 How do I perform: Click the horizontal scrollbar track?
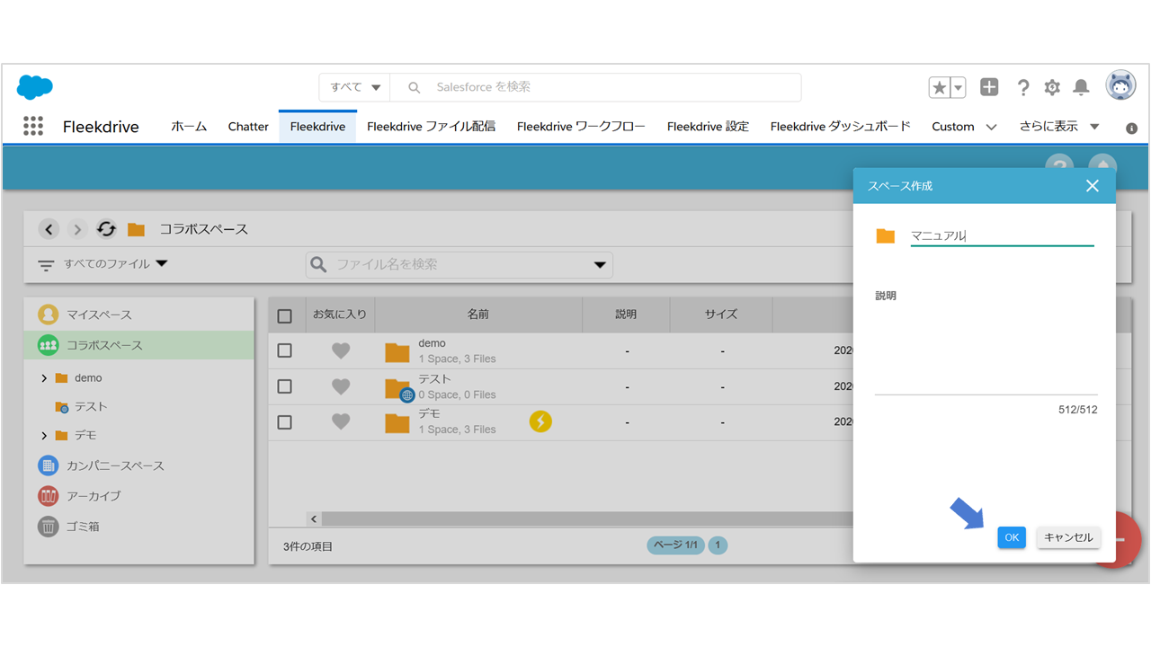(587, 519)
